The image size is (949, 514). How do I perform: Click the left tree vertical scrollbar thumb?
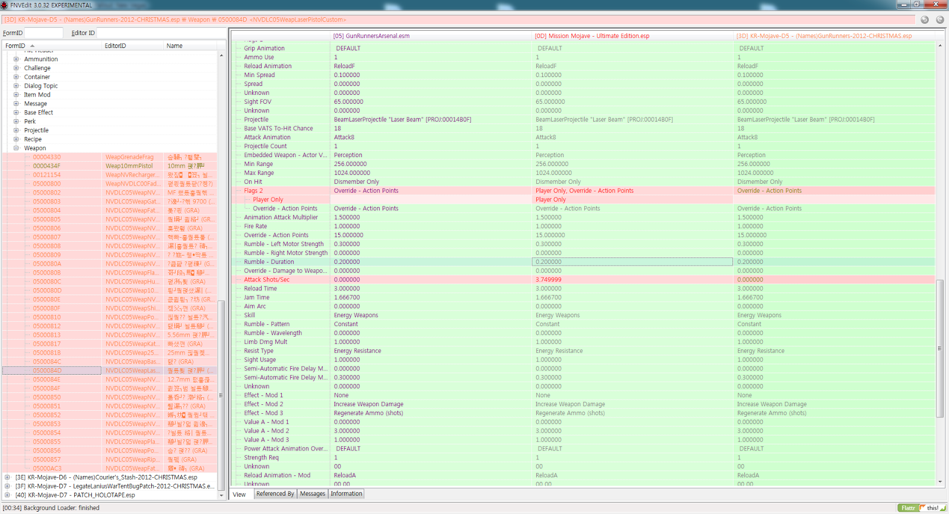click(221, 395)
